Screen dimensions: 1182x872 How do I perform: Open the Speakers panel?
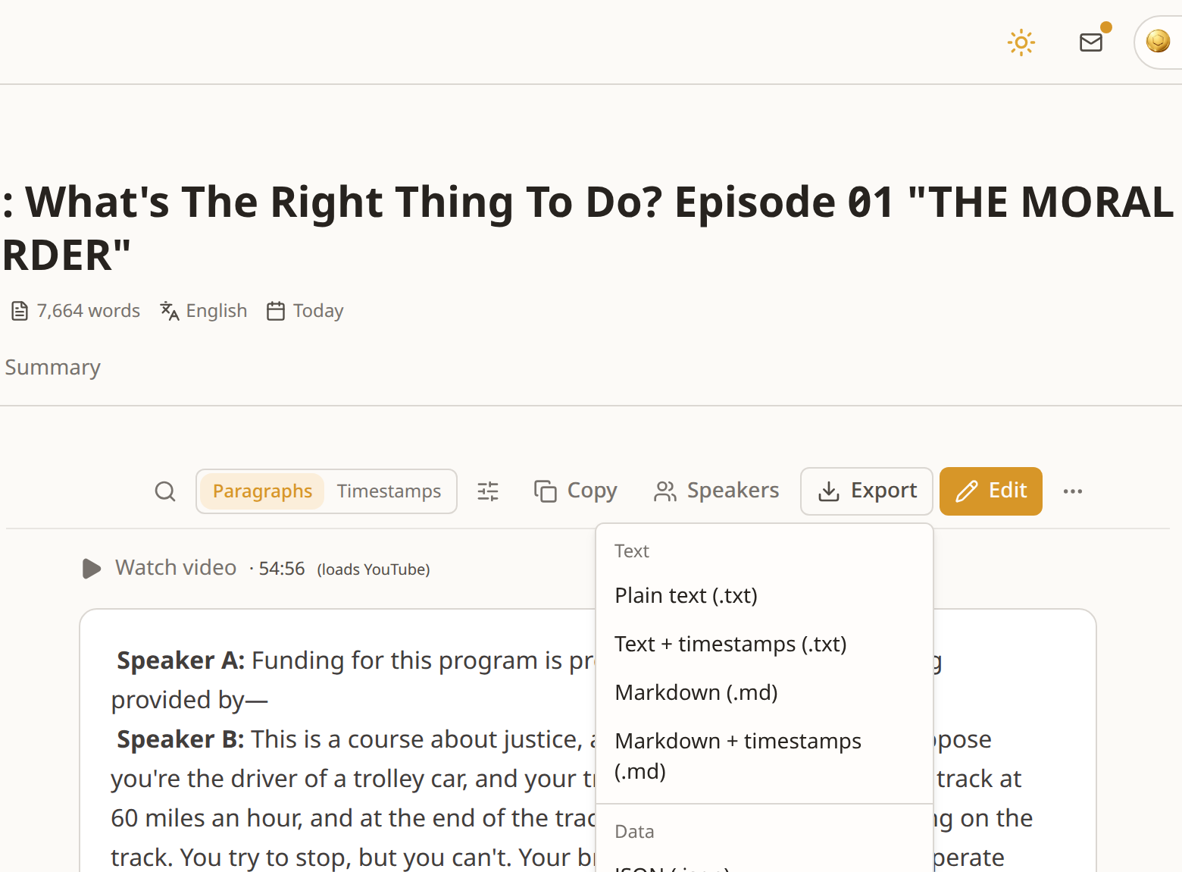[717, 491]
